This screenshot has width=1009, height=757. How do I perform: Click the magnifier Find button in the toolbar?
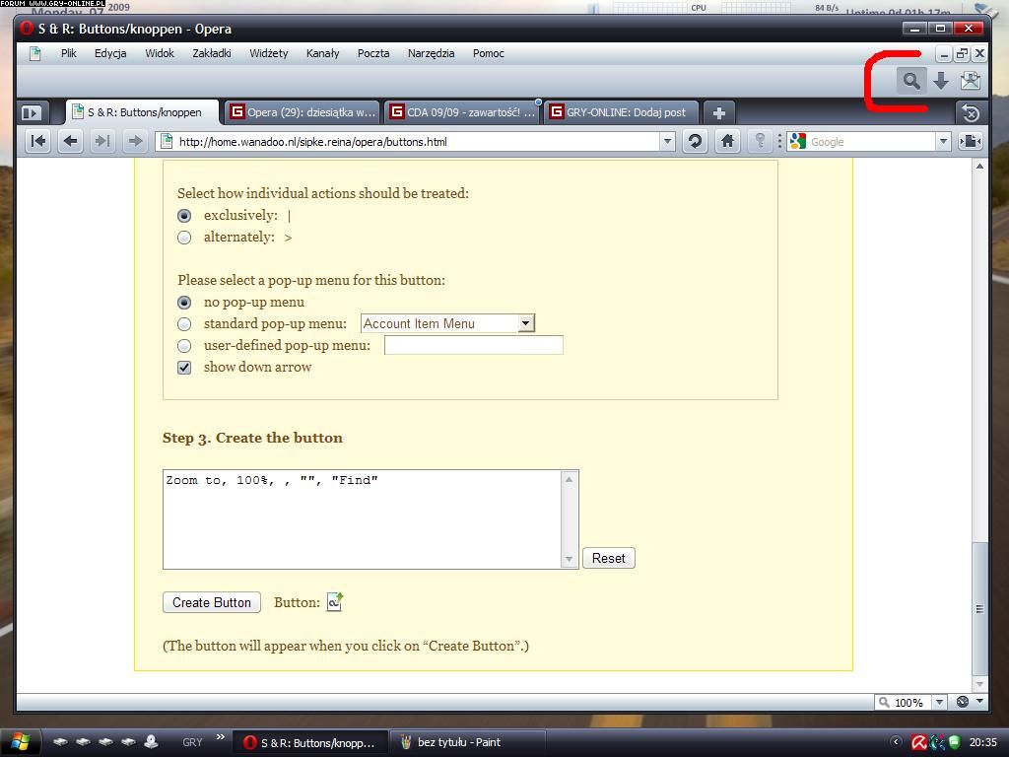[910, 81]
